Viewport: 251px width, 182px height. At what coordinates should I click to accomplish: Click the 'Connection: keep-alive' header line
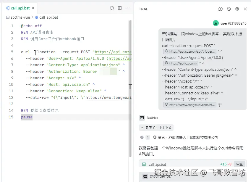point(66,91)
